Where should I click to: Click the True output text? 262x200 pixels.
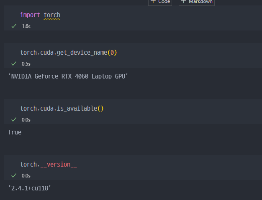15,132
